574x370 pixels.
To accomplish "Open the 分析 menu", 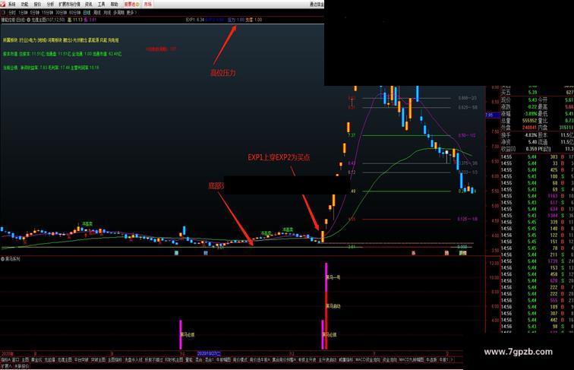I will tap(50, 5).
